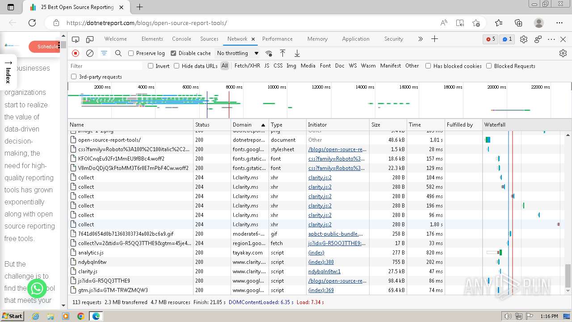
Task: Open DevTools settings gear
Action: (524, 39)
